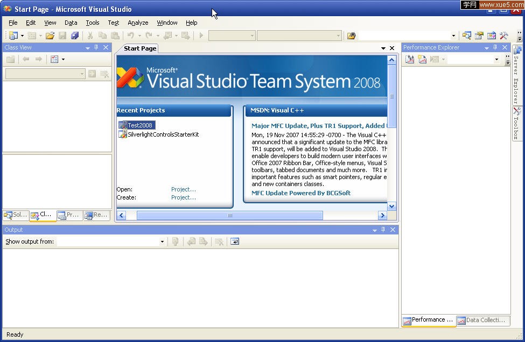
Task: Open the Performance Explorer window position menu
Action: tap(486, 48)
